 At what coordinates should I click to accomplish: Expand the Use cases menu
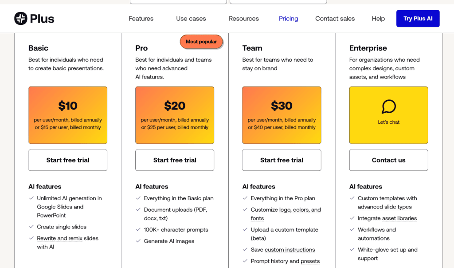(191, 19)
